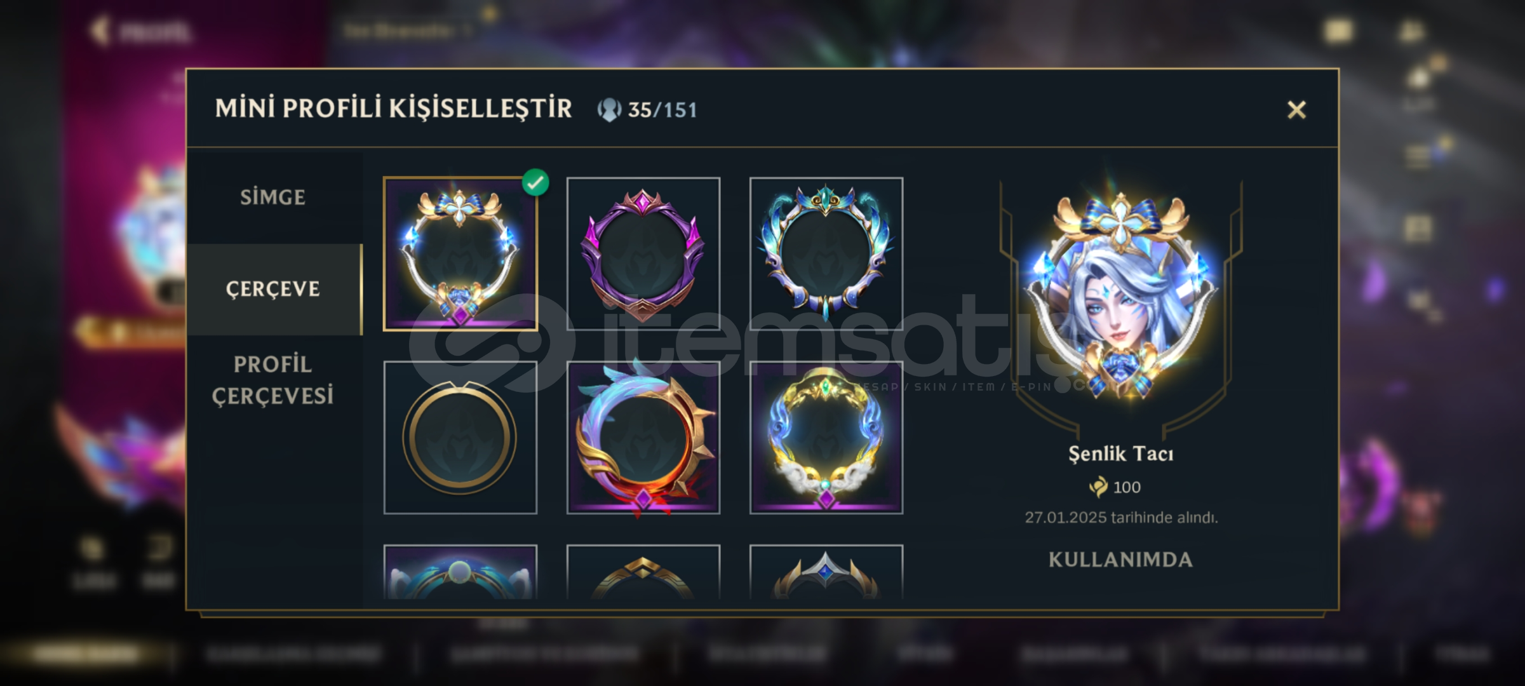Select the plain gold ring frame
This screenshot has height=686, width=1525.
coord(460,438)
